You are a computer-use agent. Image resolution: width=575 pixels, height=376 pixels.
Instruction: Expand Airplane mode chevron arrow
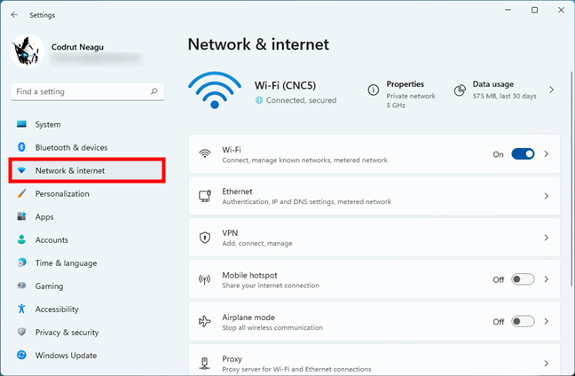click(x=547, y=321)
